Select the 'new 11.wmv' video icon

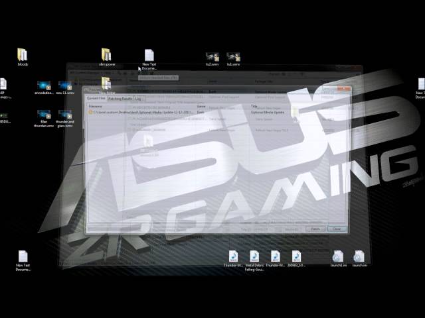click(65, 88)
